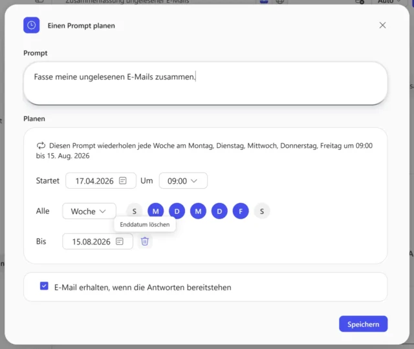
Task: Click the repeat icon in the schedule summary
Action: (41, 145)
